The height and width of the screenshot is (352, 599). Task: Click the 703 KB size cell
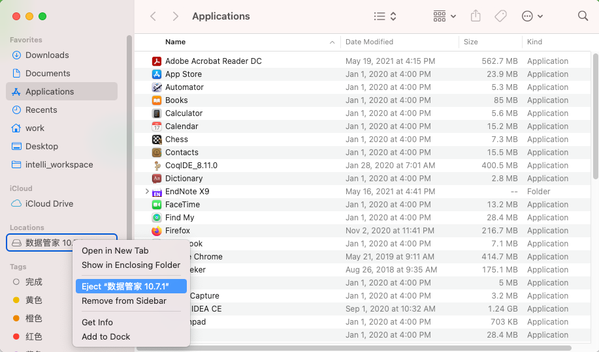click(504, 322)
